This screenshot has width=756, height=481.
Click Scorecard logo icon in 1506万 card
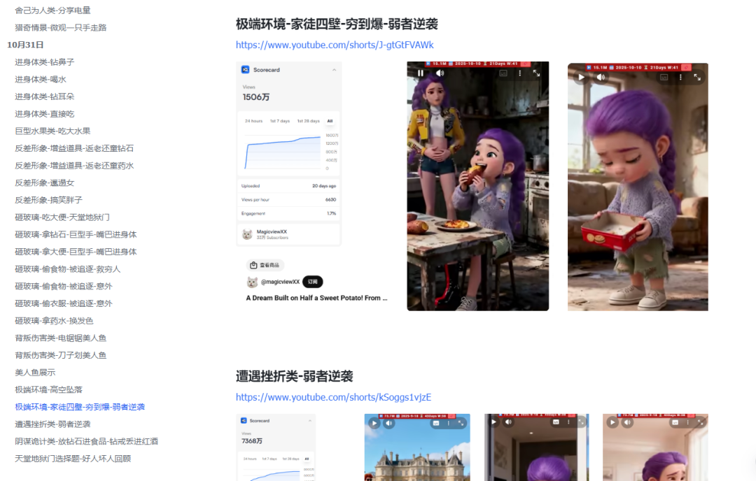[245, 69]
